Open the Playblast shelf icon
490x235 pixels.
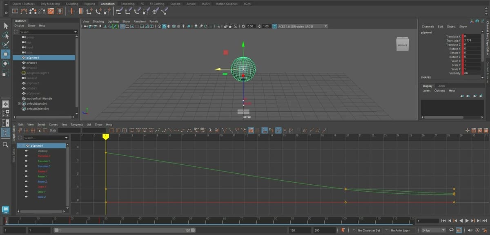(x=15, y=11)
